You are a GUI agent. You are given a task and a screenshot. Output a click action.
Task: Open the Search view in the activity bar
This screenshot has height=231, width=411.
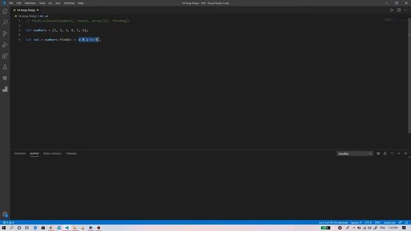[5, 22]
